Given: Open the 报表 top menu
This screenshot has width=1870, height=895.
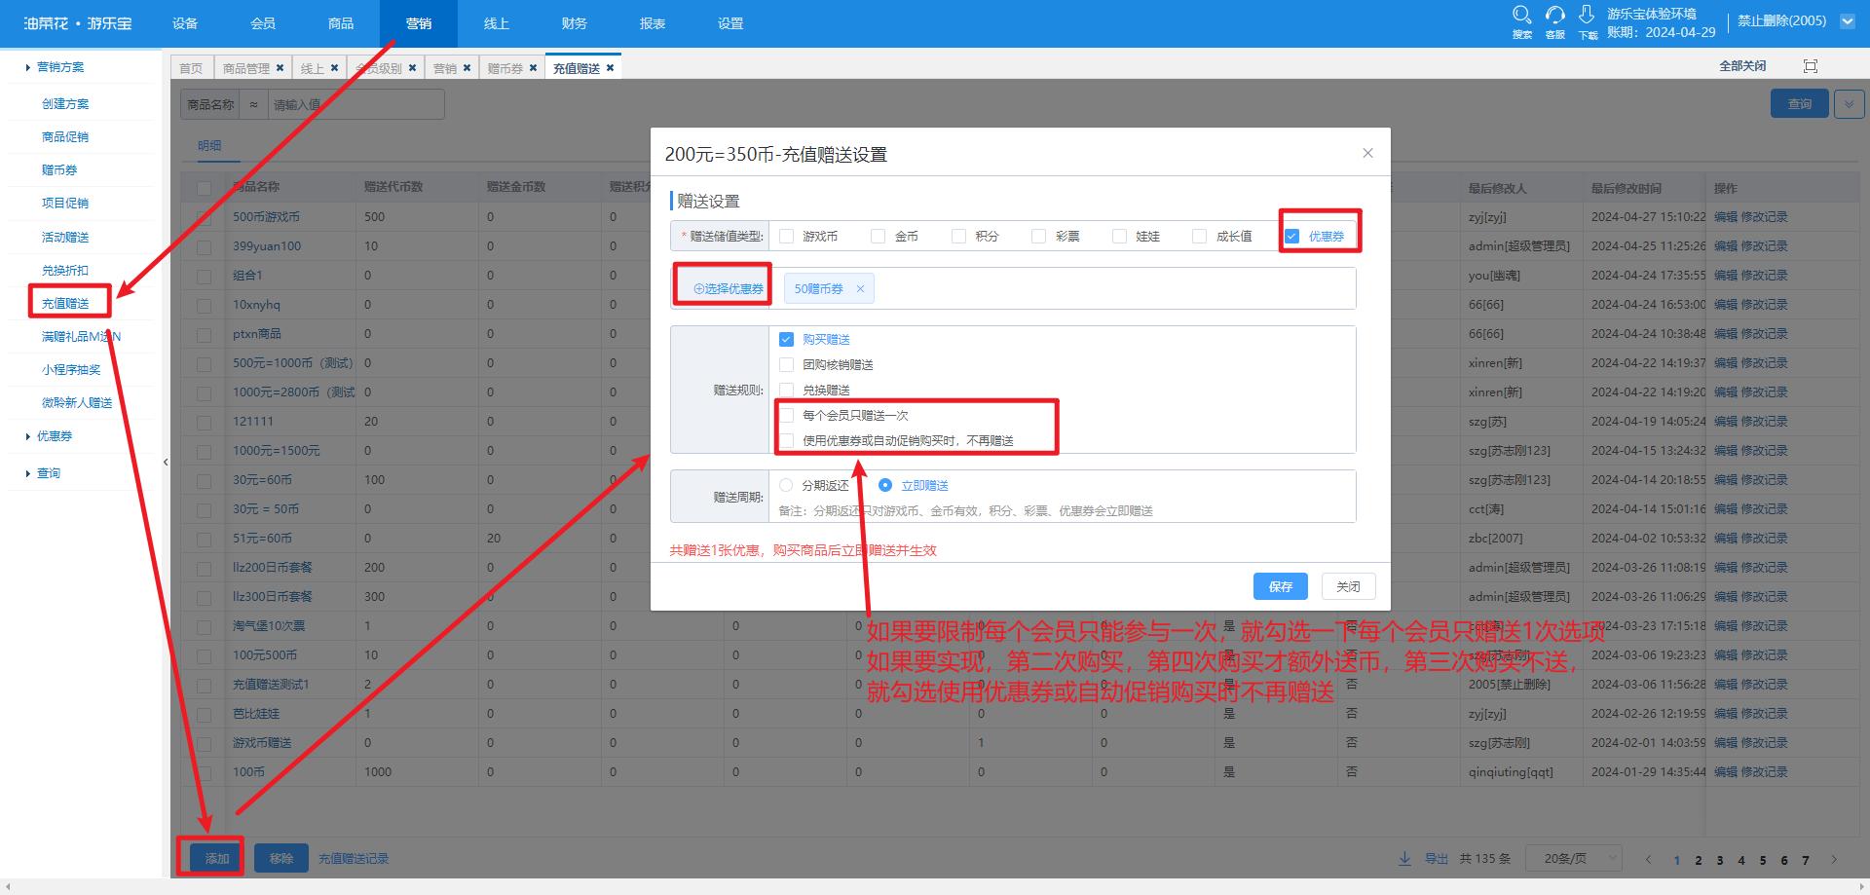Looking at the screenshot, I should coord(653,23).
